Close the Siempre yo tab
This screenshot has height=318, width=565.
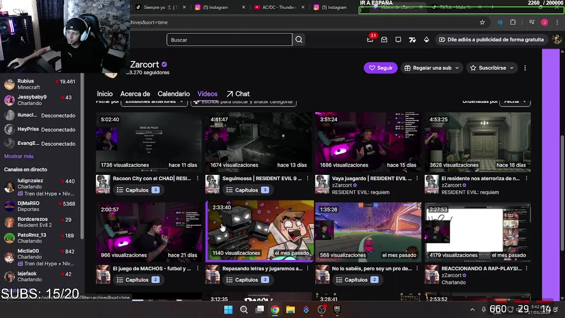(185, 7)
